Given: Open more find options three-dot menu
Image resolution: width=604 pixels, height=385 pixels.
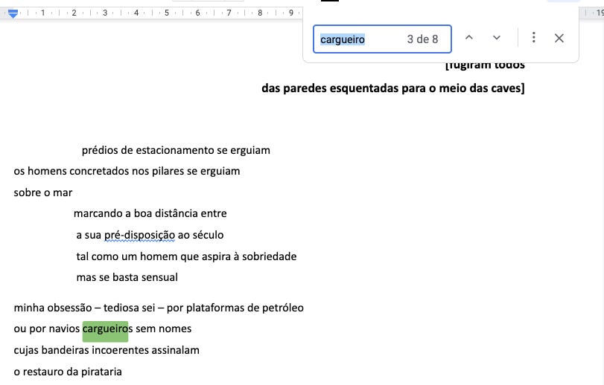Looking at the screenshot, I should click(533, 37).
